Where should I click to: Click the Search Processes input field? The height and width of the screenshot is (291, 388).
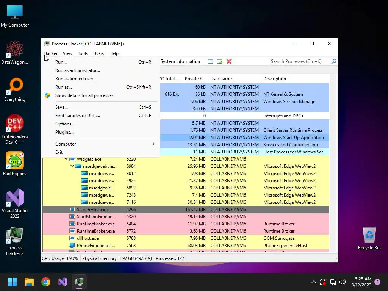coord(300,61)
